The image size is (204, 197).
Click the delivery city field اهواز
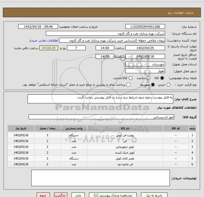[x=145, y=71]
